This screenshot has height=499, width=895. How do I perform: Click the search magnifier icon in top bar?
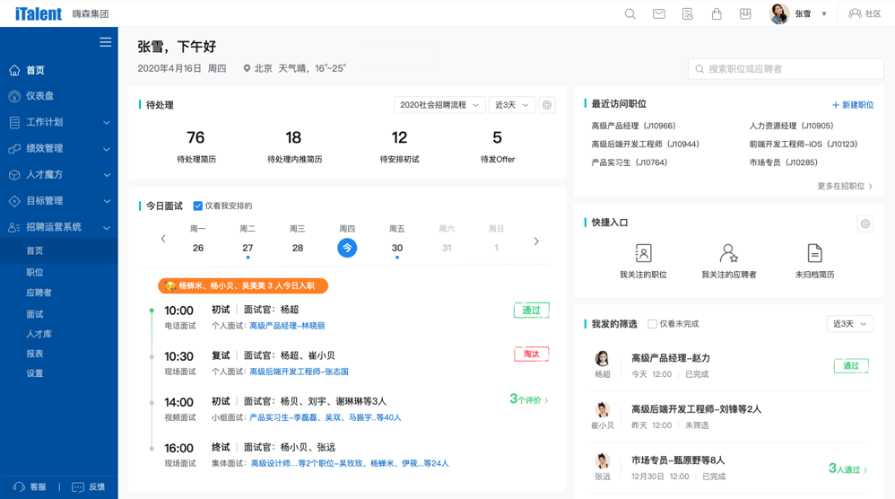click(x=630, y=14)
